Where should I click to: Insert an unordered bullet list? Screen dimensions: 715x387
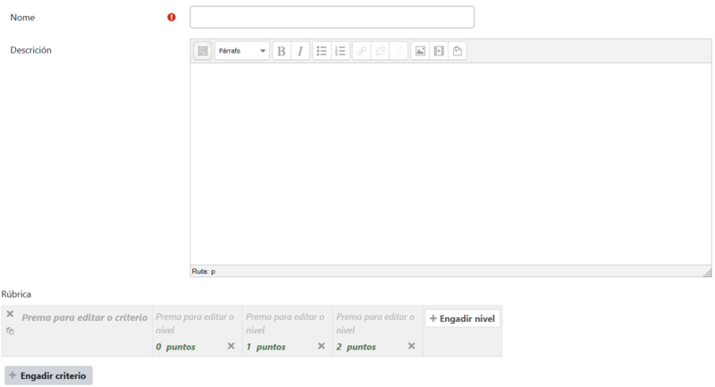322,51
